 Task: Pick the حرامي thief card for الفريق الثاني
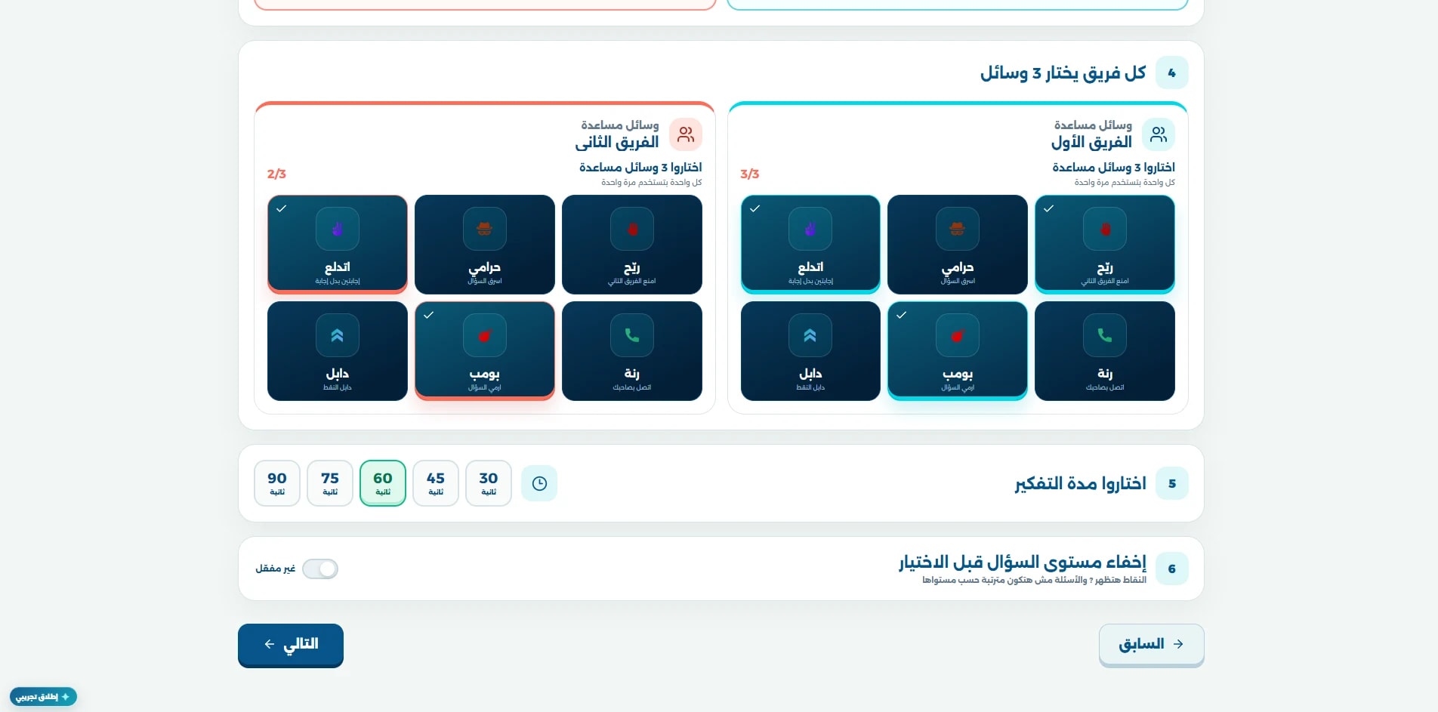tap(485, 245)
